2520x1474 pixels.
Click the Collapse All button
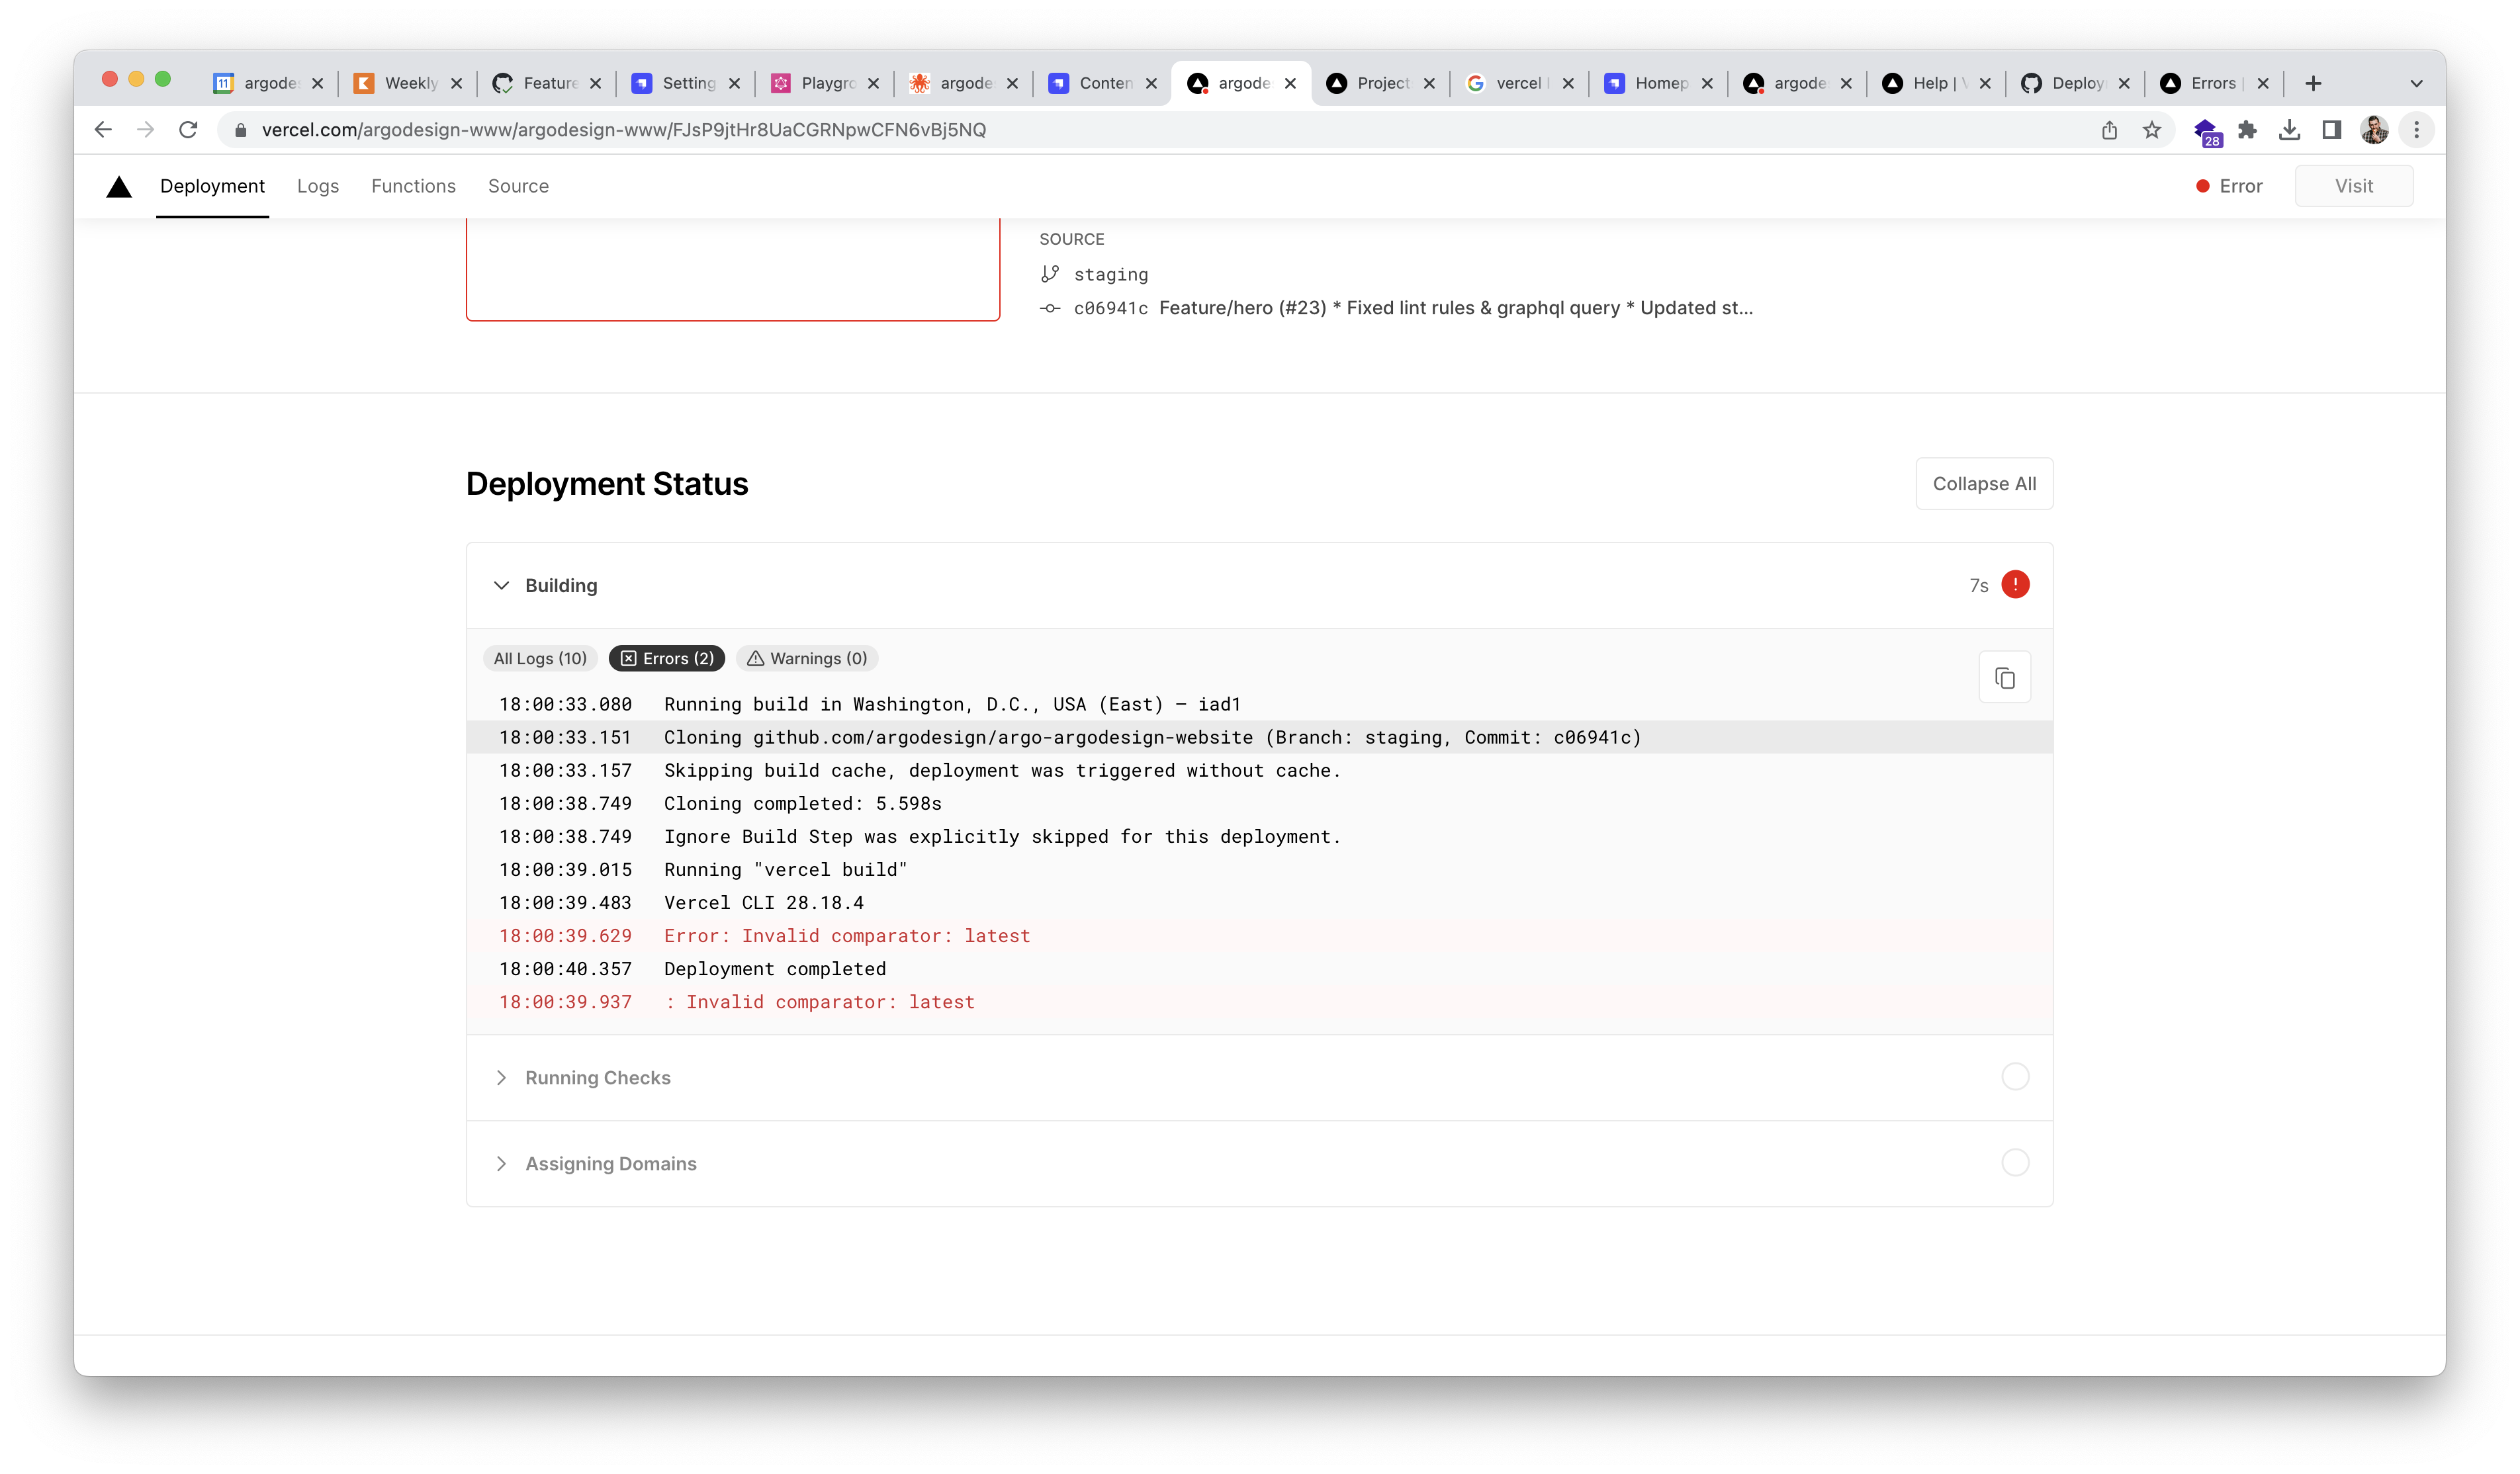click(1984, 484)
